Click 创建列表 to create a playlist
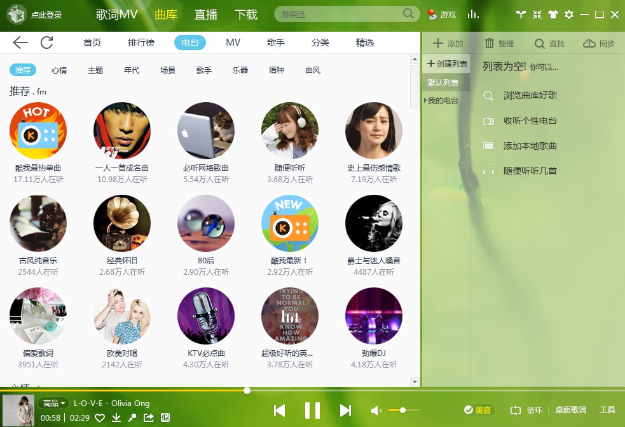625x427 pixels. (447, 63)
